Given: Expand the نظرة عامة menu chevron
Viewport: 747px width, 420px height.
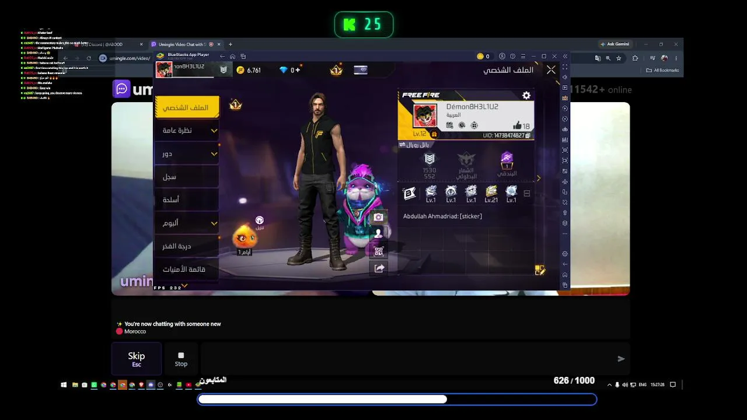Looking at the screenshot, I should [x=214, y=131].
